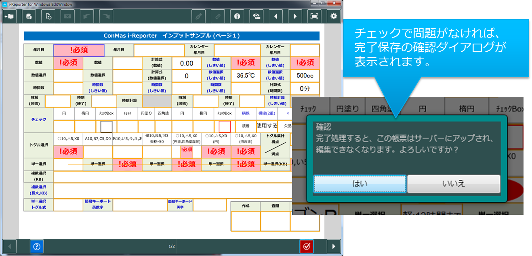
Task: Click the exit-to-list icon in toolbar
Action: [9, 16]
